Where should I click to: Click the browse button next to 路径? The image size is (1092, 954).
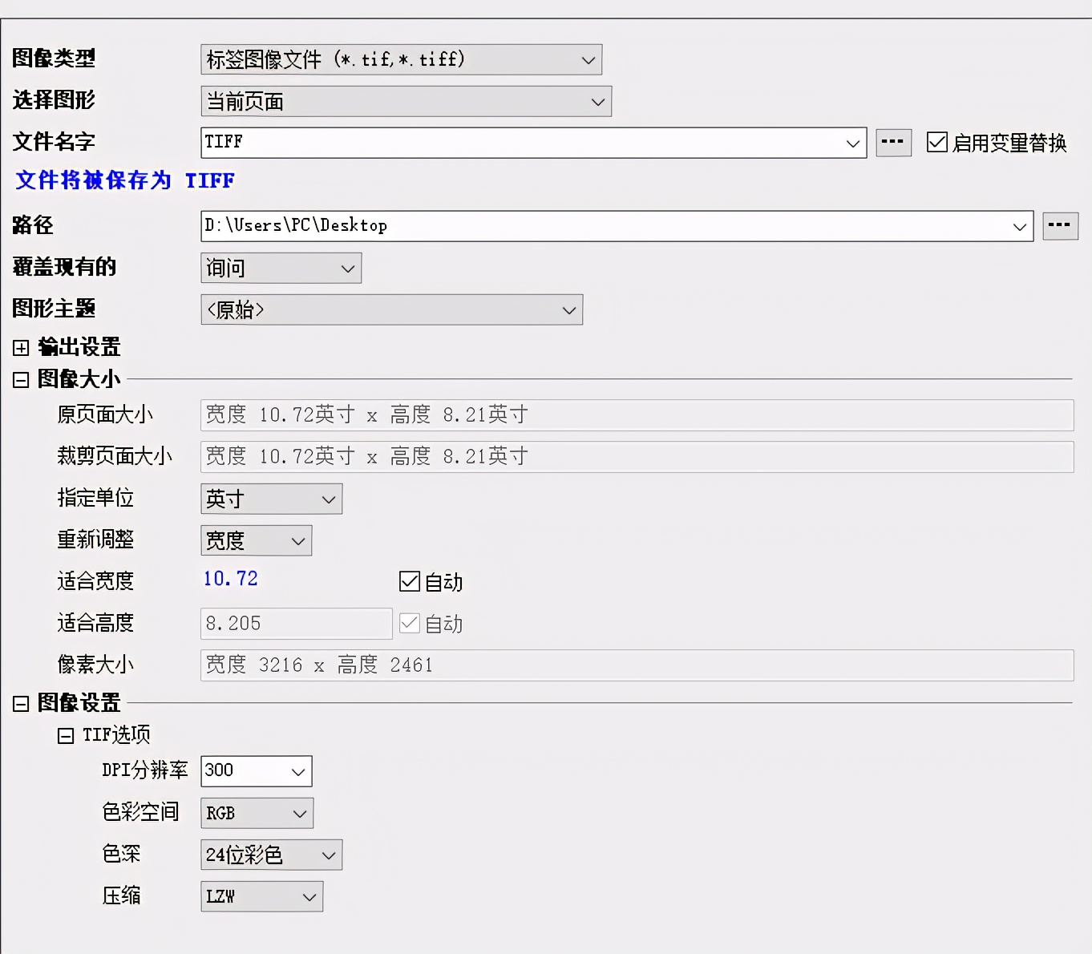point(1060,226)
